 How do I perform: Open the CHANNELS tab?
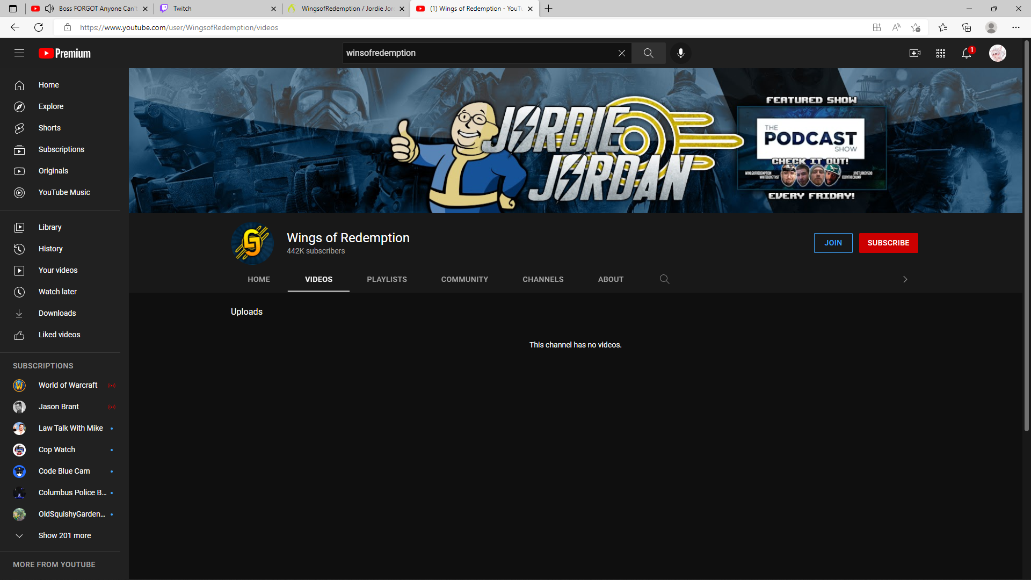(543, 279)
